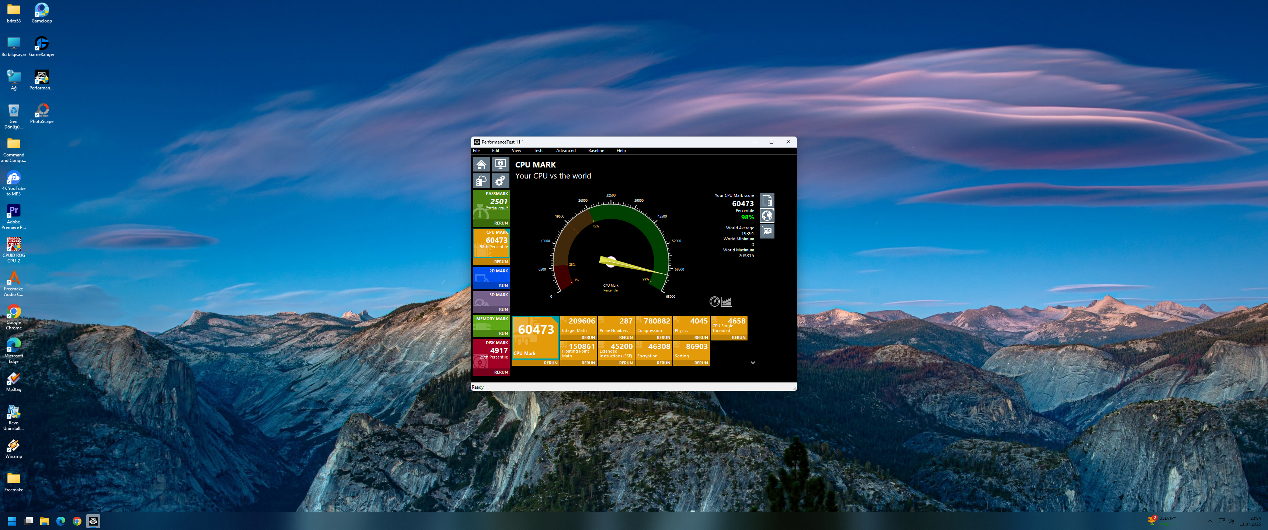Viewport: 1268px width, 530px height.
Task: Expand the chevron below the test tiles
Action: pos(753,363)
